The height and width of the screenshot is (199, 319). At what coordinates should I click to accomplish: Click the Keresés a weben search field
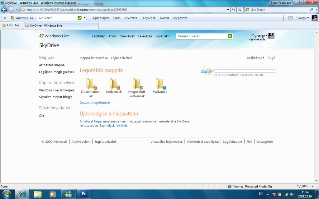click(202, 36)
